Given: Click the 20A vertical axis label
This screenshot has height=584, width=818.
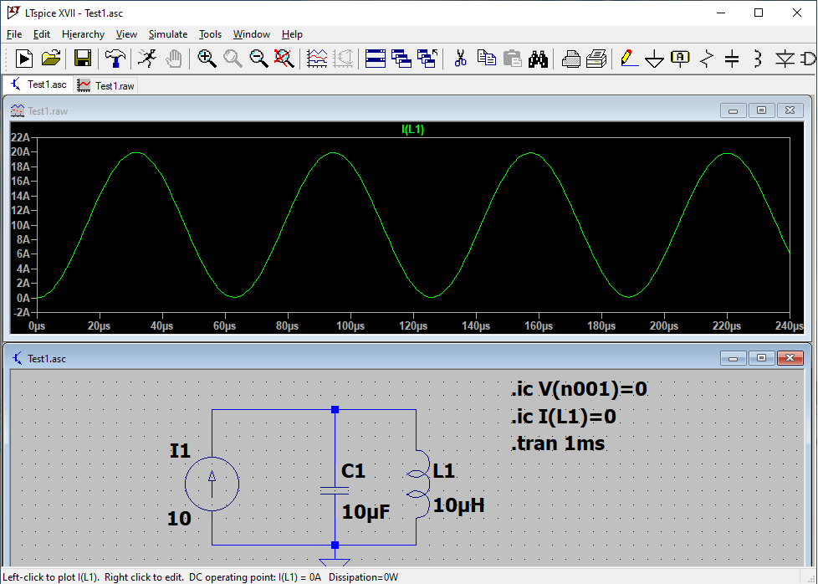Looking at the screenshot, I should tap(20, 152).
